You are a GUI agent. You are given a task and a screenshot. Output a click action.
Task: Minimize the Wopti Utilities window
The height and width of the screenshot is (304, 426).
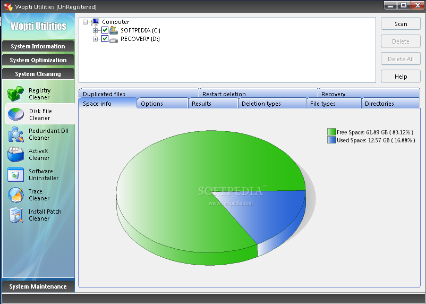pyautogui.click(x=390, y=5)
